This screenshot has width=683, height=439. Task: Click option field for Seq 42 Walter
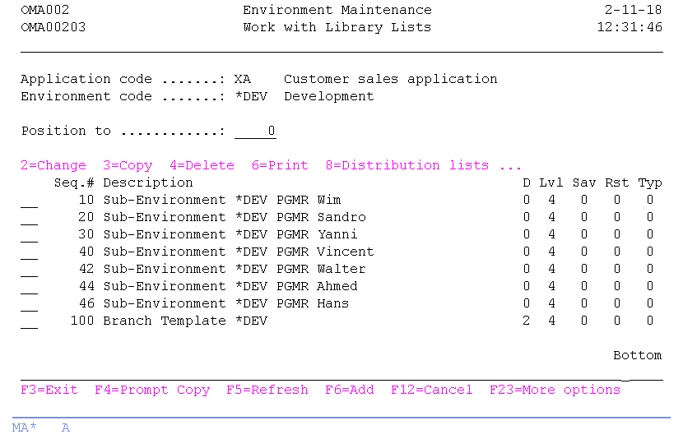(x=29, y=270)
